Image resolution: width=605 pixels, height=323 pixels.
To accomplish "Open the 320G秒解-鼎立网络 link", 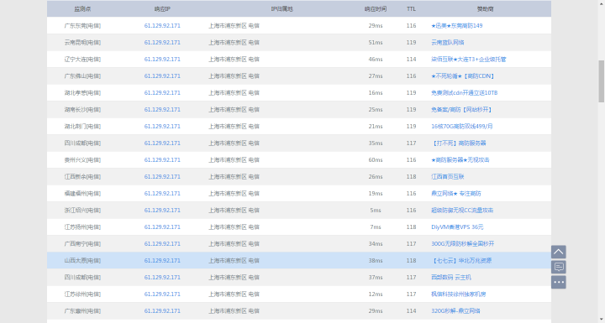I will pyautogui.click(x=455, y=310).
